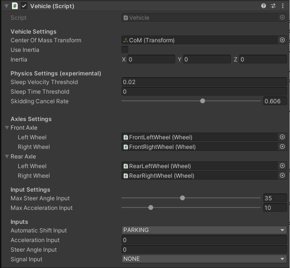
Task: Open the Vehicle component three-dot options menu
Action: click(282, 6)
